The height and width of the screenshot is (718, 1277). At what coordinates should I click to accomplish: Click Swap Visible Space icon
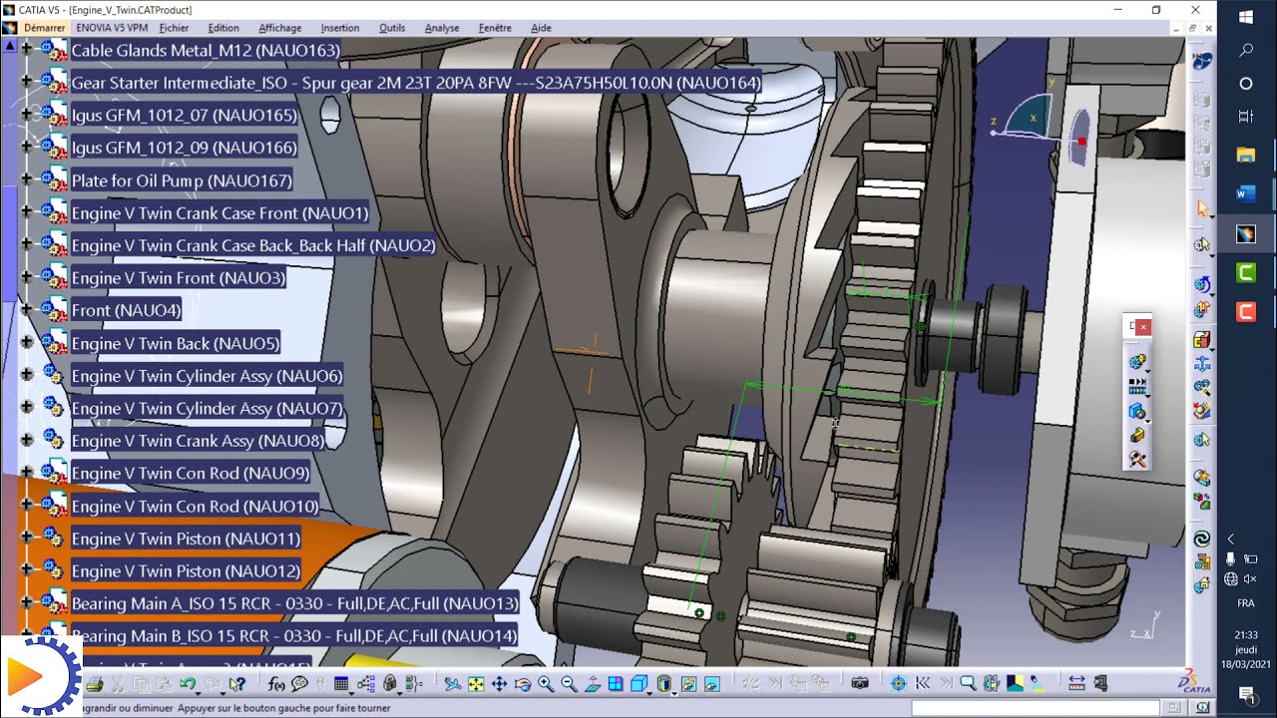point(711,684)
